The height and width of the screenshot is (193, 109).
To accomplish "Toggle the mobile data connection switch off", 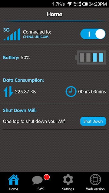I will 93,34.
